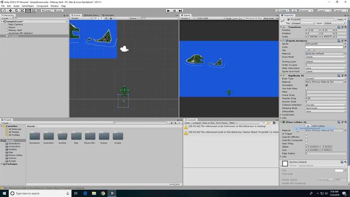The image size is (350, 197).
Task: Collapse the Favorites tree node
Action: pyautogui.click(x=2, y=126)
